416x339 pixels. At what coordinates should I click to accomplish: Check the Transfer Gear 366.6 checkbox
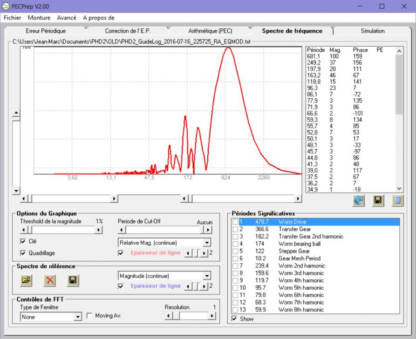pyautogui.click(x=235, y=229)
